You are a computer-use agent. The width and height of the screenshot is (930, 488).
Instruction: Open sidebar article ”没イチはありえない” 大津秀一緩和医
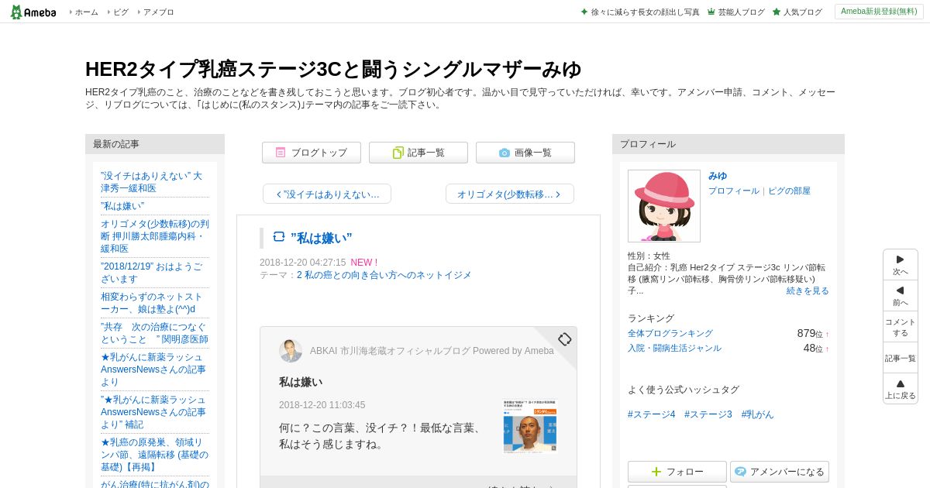(154, 182)
